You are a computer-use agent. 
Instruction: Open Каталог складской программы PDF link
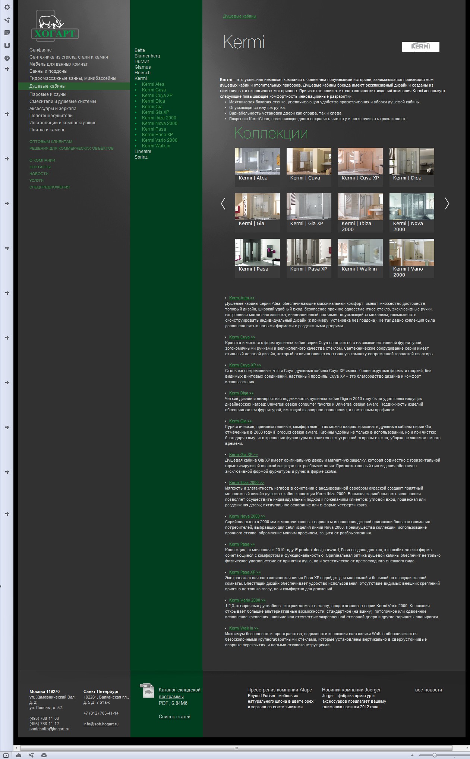[180, 693]
